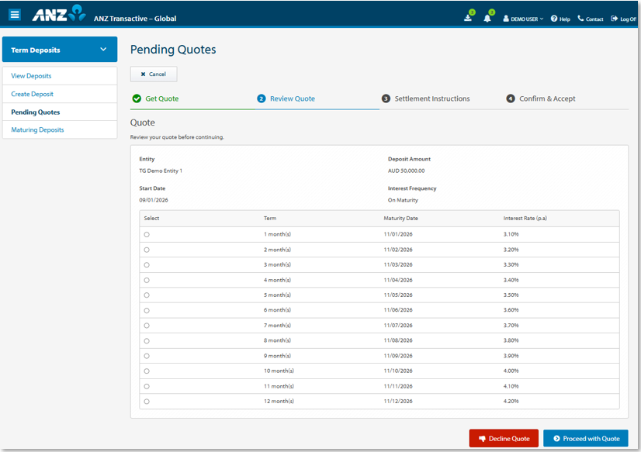Select the 3 month(s) term radio button
The image size is (641, 452).
[x=146, y=265]
